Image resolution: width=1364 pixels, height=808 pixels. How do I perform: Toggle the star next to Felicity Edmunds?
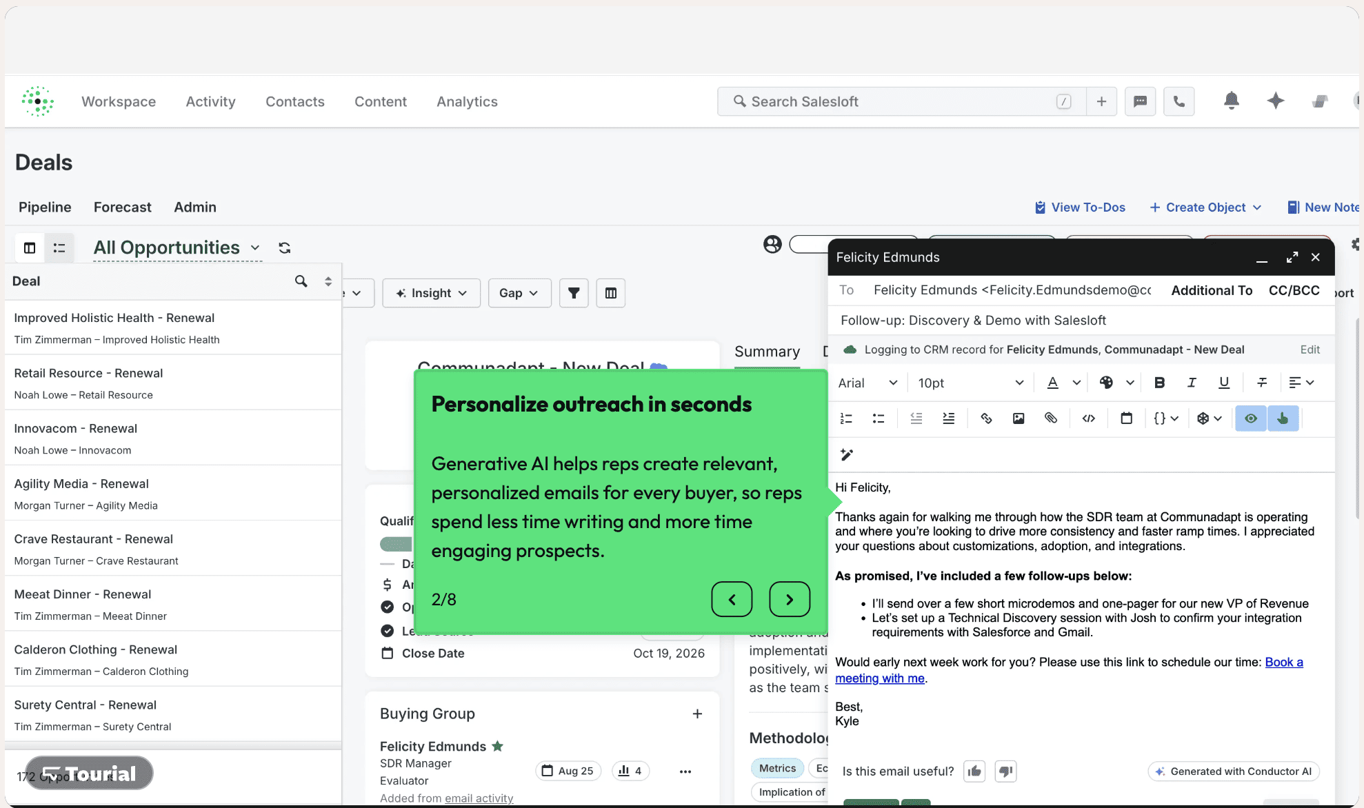pyautogui.click(x=497, y=746)
